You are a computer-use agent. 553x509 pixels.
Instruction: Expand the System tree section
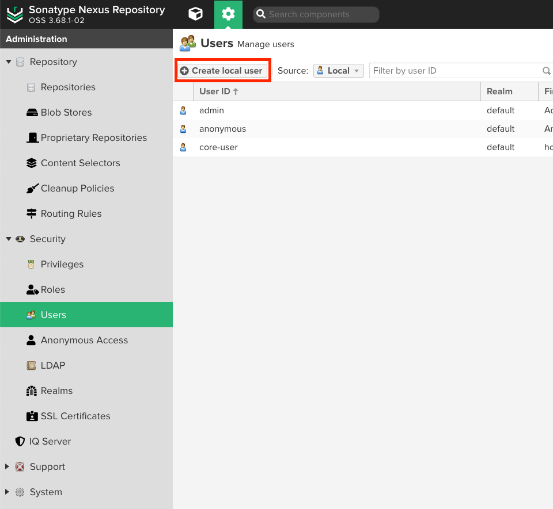coord(7,492)
